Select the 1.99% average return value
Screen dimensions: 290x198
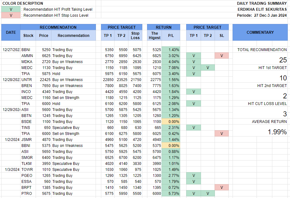point(277,132)
